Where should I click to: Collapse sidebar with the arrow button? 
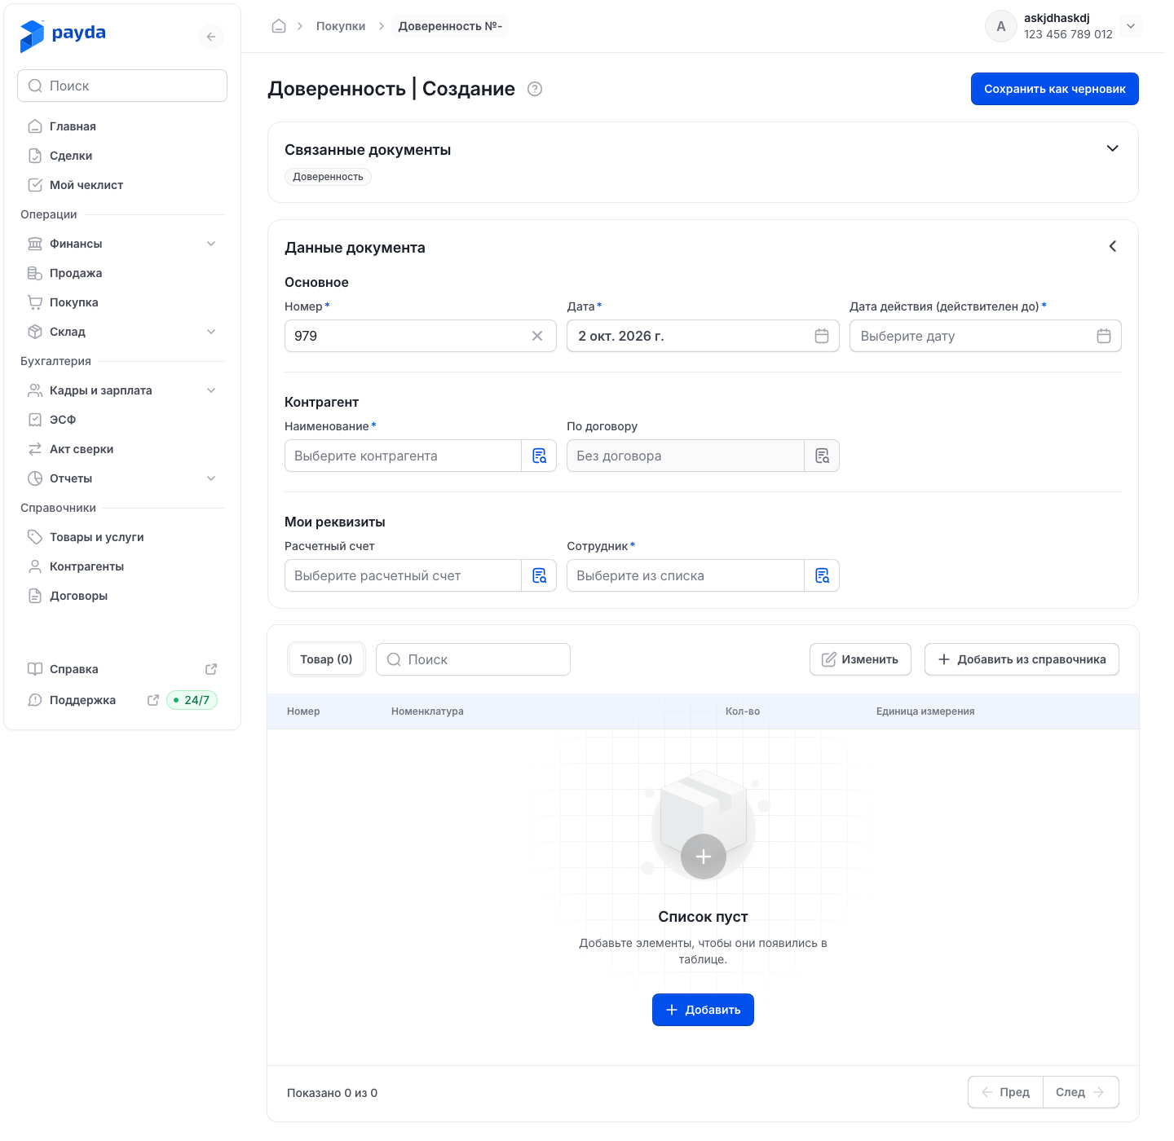pyautogui.click(x=211, y=37)
